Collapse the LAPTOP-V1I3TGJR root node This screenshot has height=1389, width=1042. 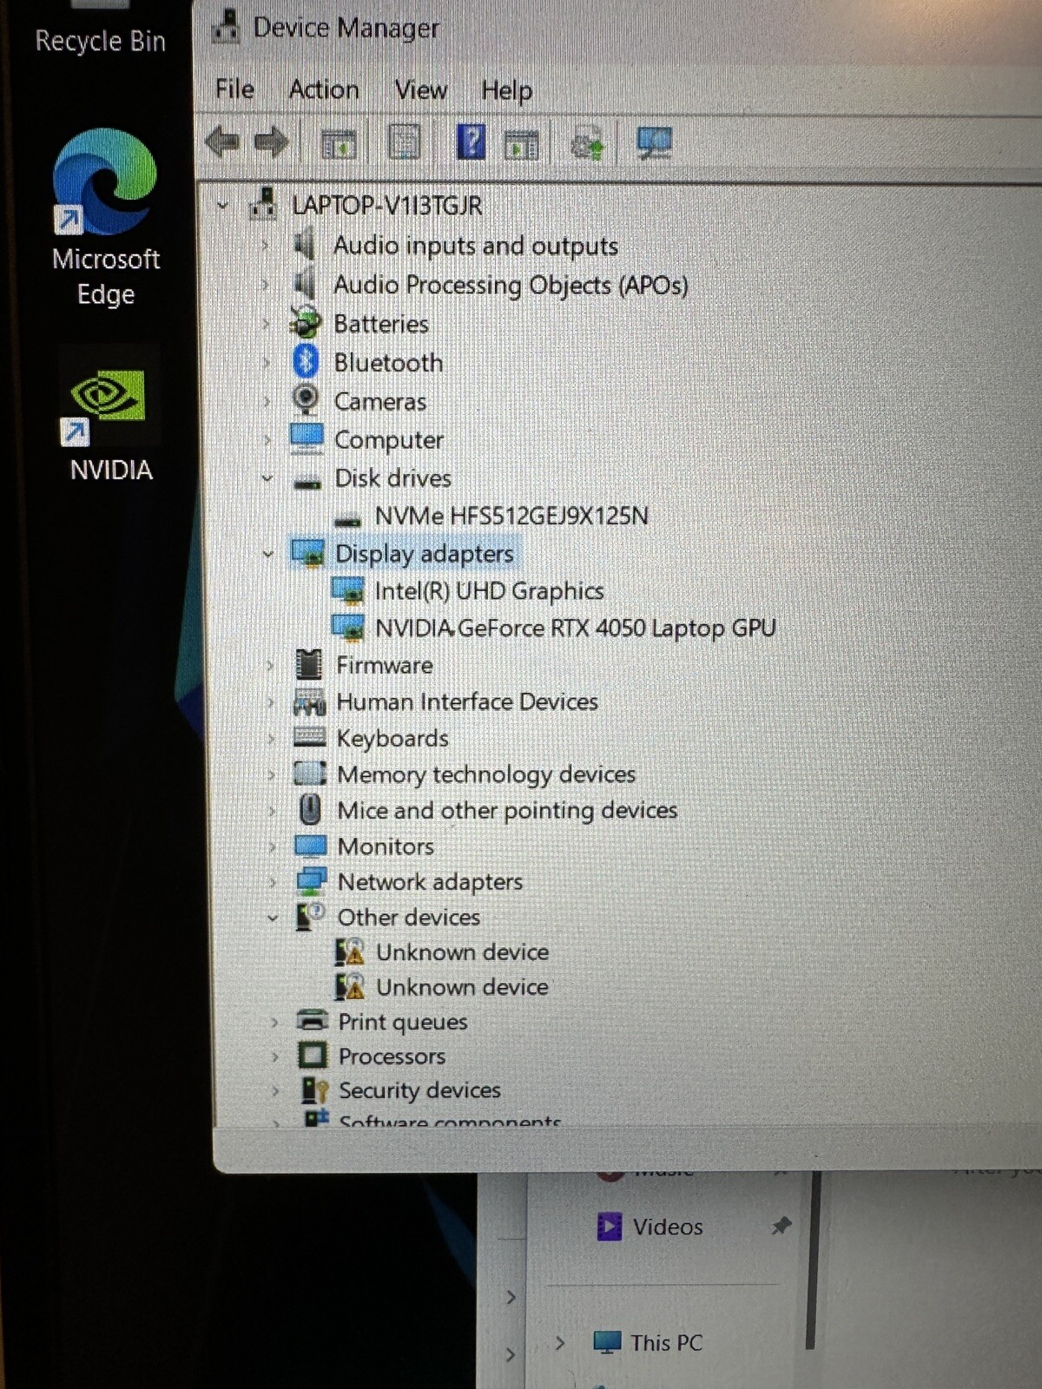[223, 206]
